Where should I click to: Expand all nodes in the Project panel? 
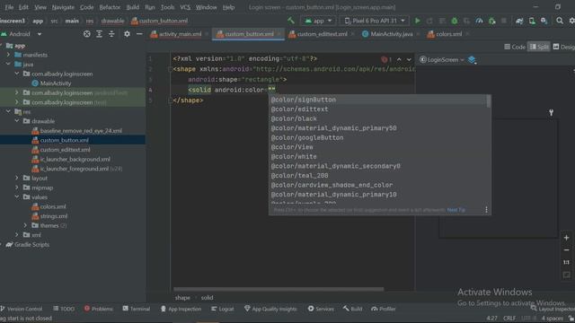pos(99,34)
